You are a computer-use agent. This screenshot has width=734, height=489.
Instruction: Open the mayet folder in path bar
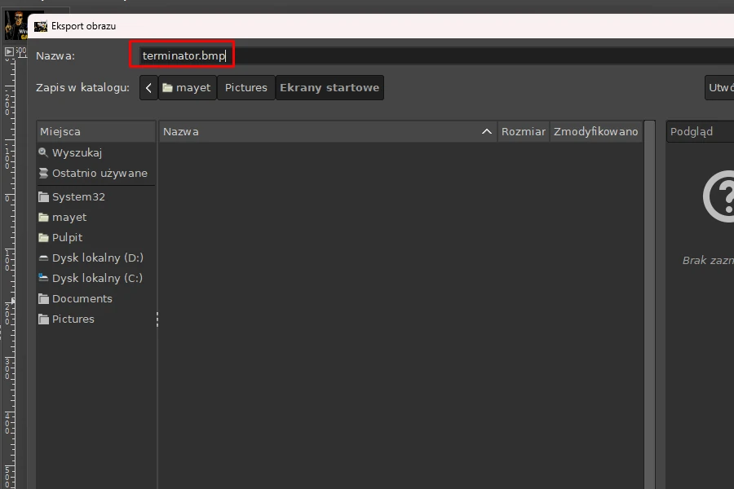pos(188,87)
